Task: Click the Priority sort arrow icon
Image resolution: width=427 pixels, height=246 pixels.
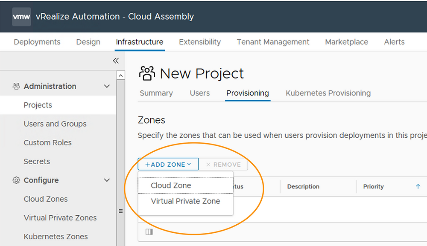Action: click(418, 186)
